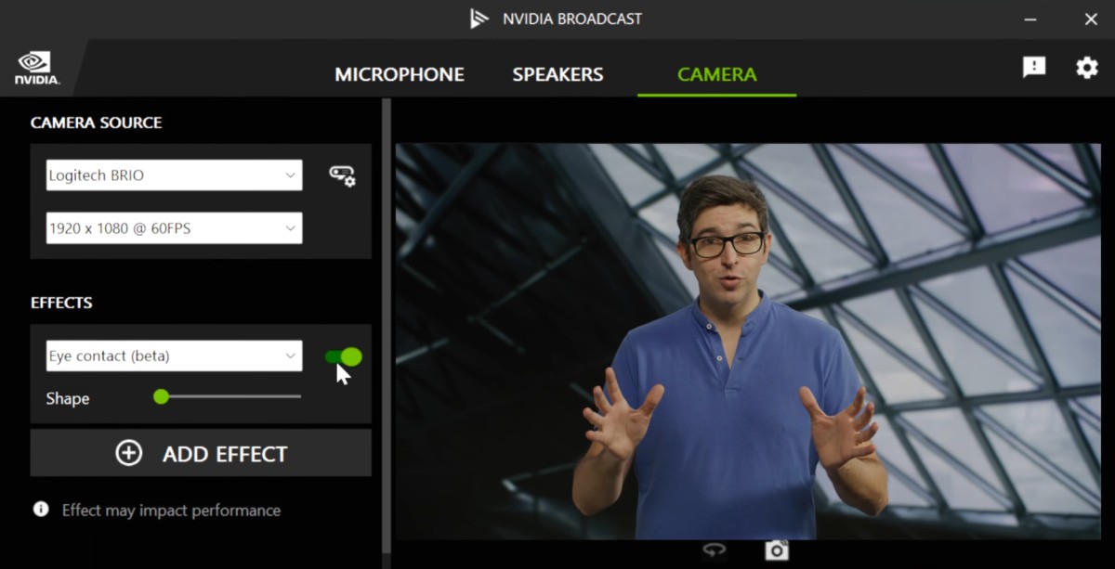
Task: Click the NVIDIA Broadcast logo in title bar
Action: pyautogui.click(x=480, y=18)
